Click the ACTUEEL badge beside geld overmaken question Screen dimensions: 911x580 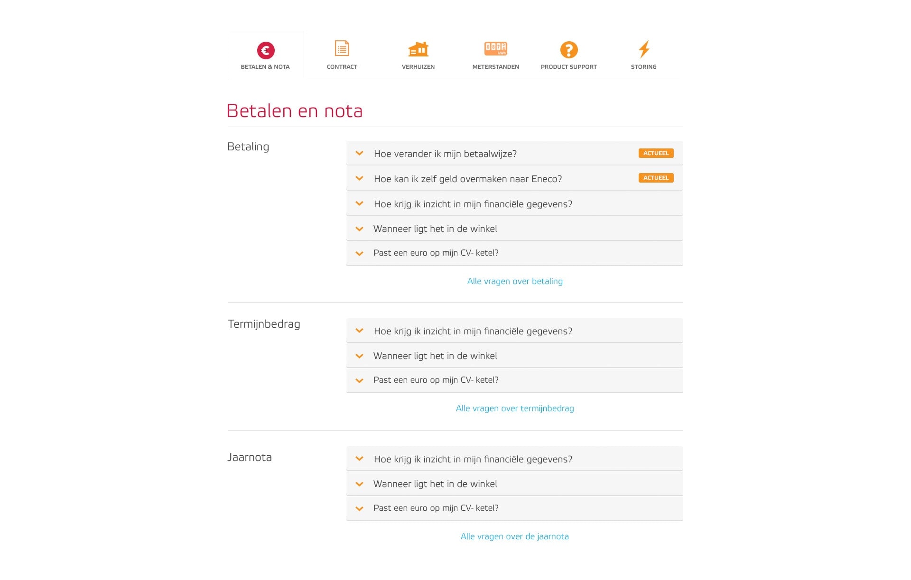click(x=656, y=178)
